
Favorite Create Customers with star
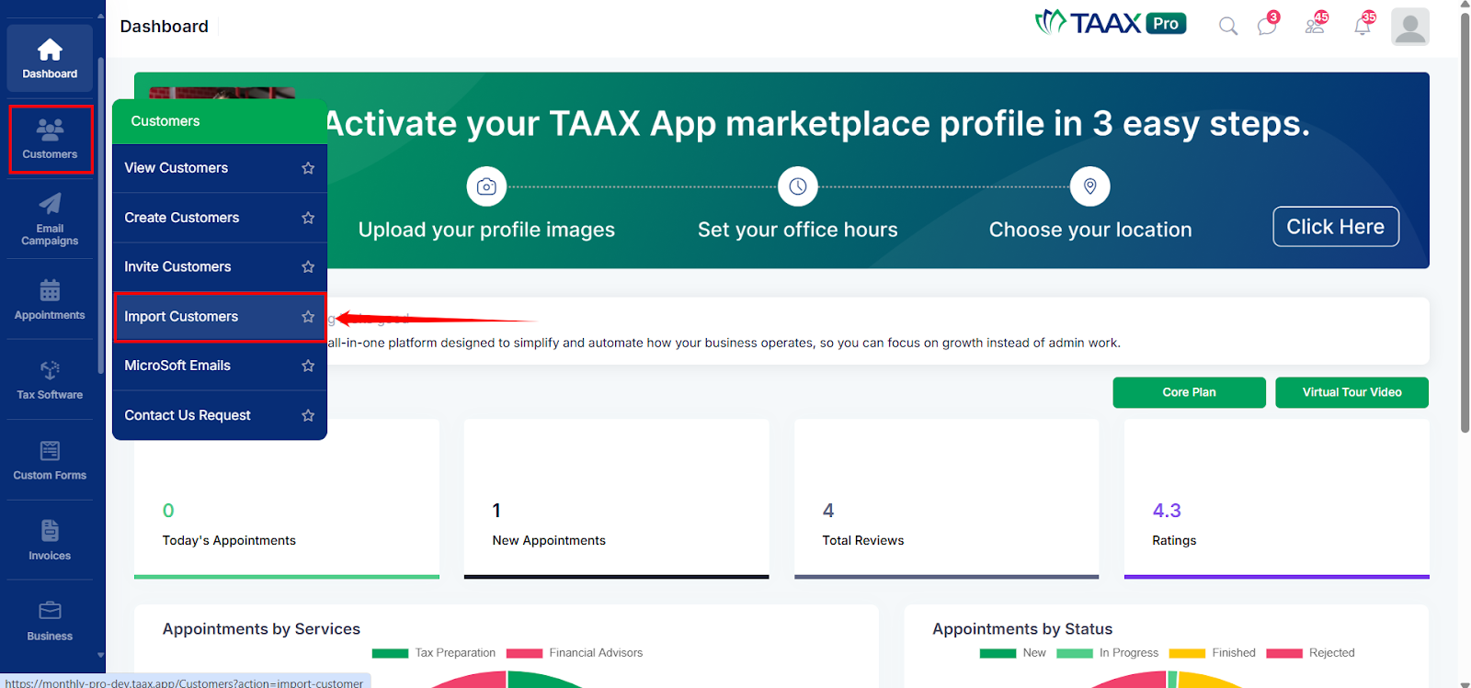(308, 218)
